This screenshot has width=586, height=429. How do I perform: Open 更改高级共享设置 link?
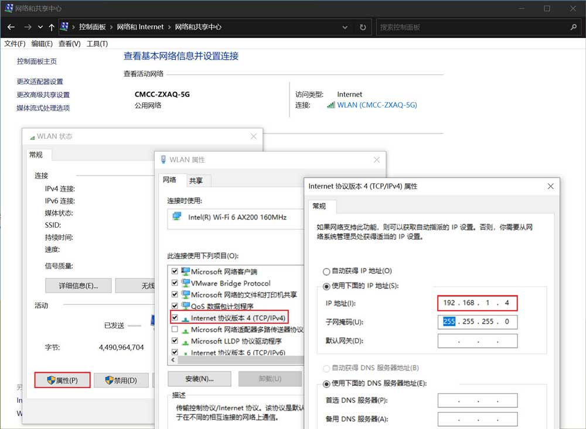coord(43,95)
